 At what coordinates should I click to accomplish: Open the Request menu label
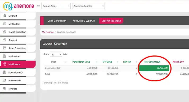point(13,40)
